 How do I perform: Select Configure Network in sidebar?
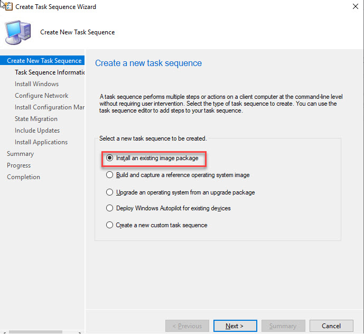click(42, 96)
